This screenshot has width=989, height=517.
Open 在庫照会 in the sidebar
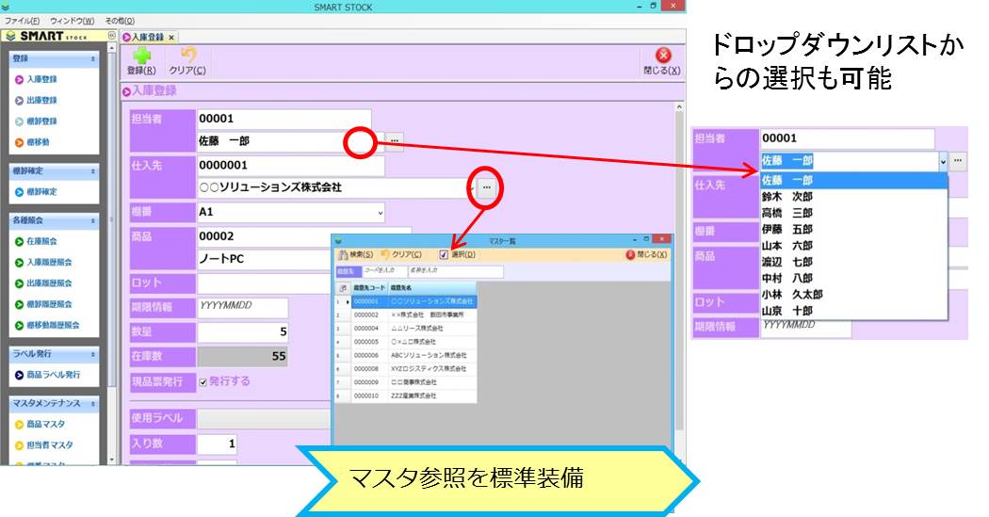pyautogui.click(x=36, y=241)
